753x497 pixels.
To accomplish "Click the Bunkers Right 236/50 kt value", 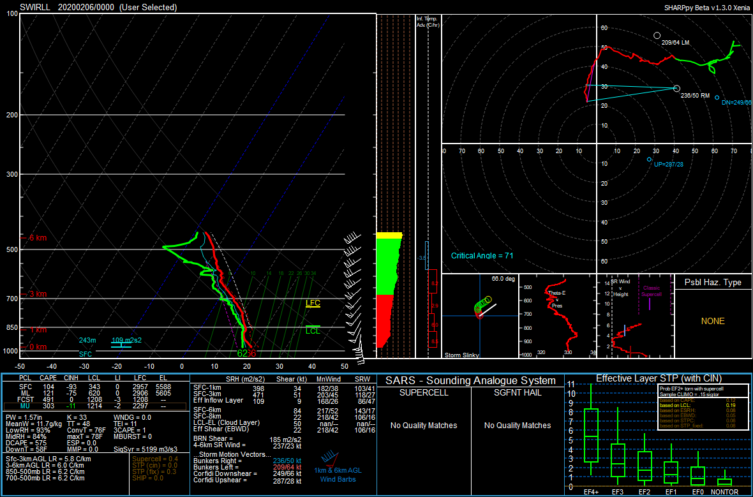I will pos(286,461).
